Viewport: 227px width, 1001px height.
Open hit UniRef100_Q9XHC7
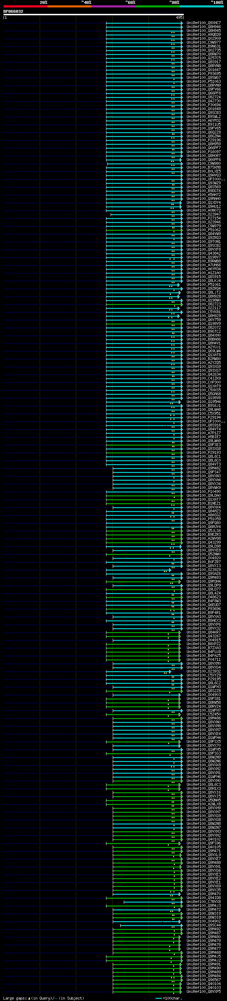pyautogui.click(x=203, y=23)
